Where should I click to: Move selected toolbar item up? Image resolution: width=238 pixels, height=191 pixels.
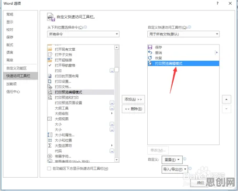point(226,99)
